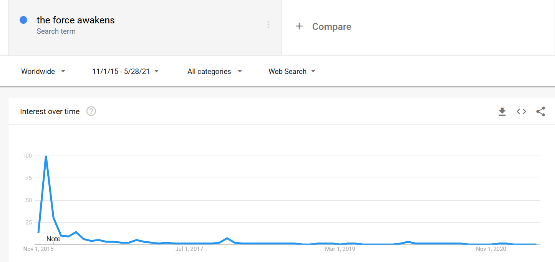Image resolution: width=555 pixels, height=262 pixels.
Task: Open the search term options menu
Action: coord(268,25)
